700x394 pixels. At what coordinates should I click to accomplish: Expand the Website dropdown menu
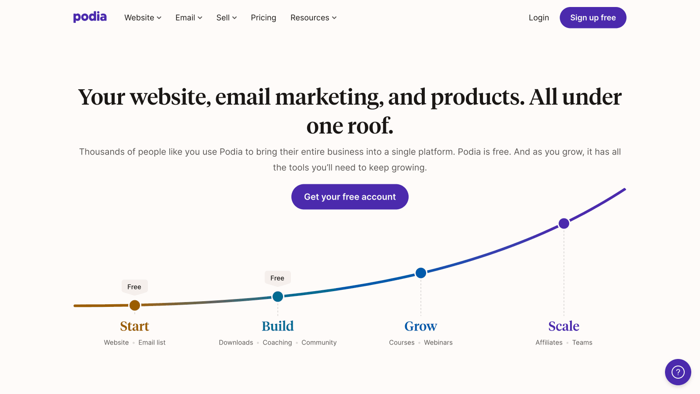coord(143,18)
